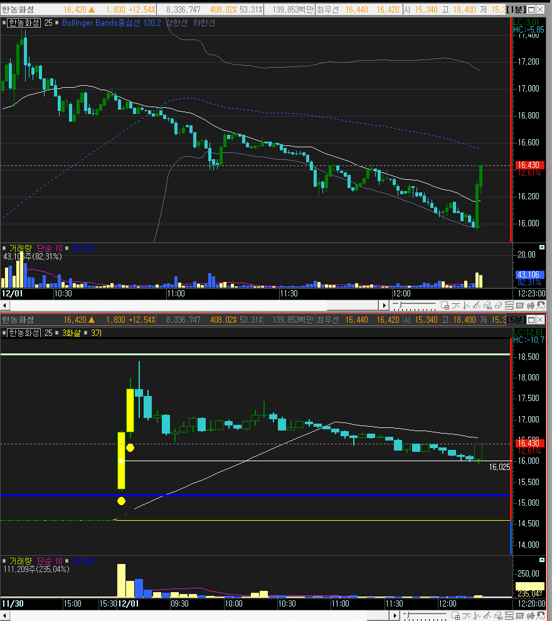Click the Bollinger Bands중심선 120,2 indicator label

(112, 23)
